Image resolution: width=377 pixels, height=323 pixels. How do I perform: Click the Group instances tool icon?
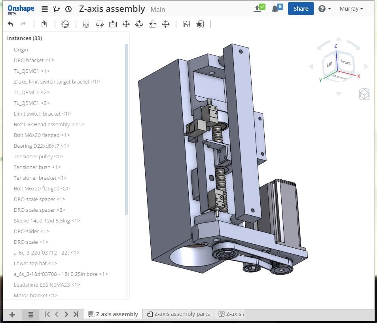coord(187,24)
